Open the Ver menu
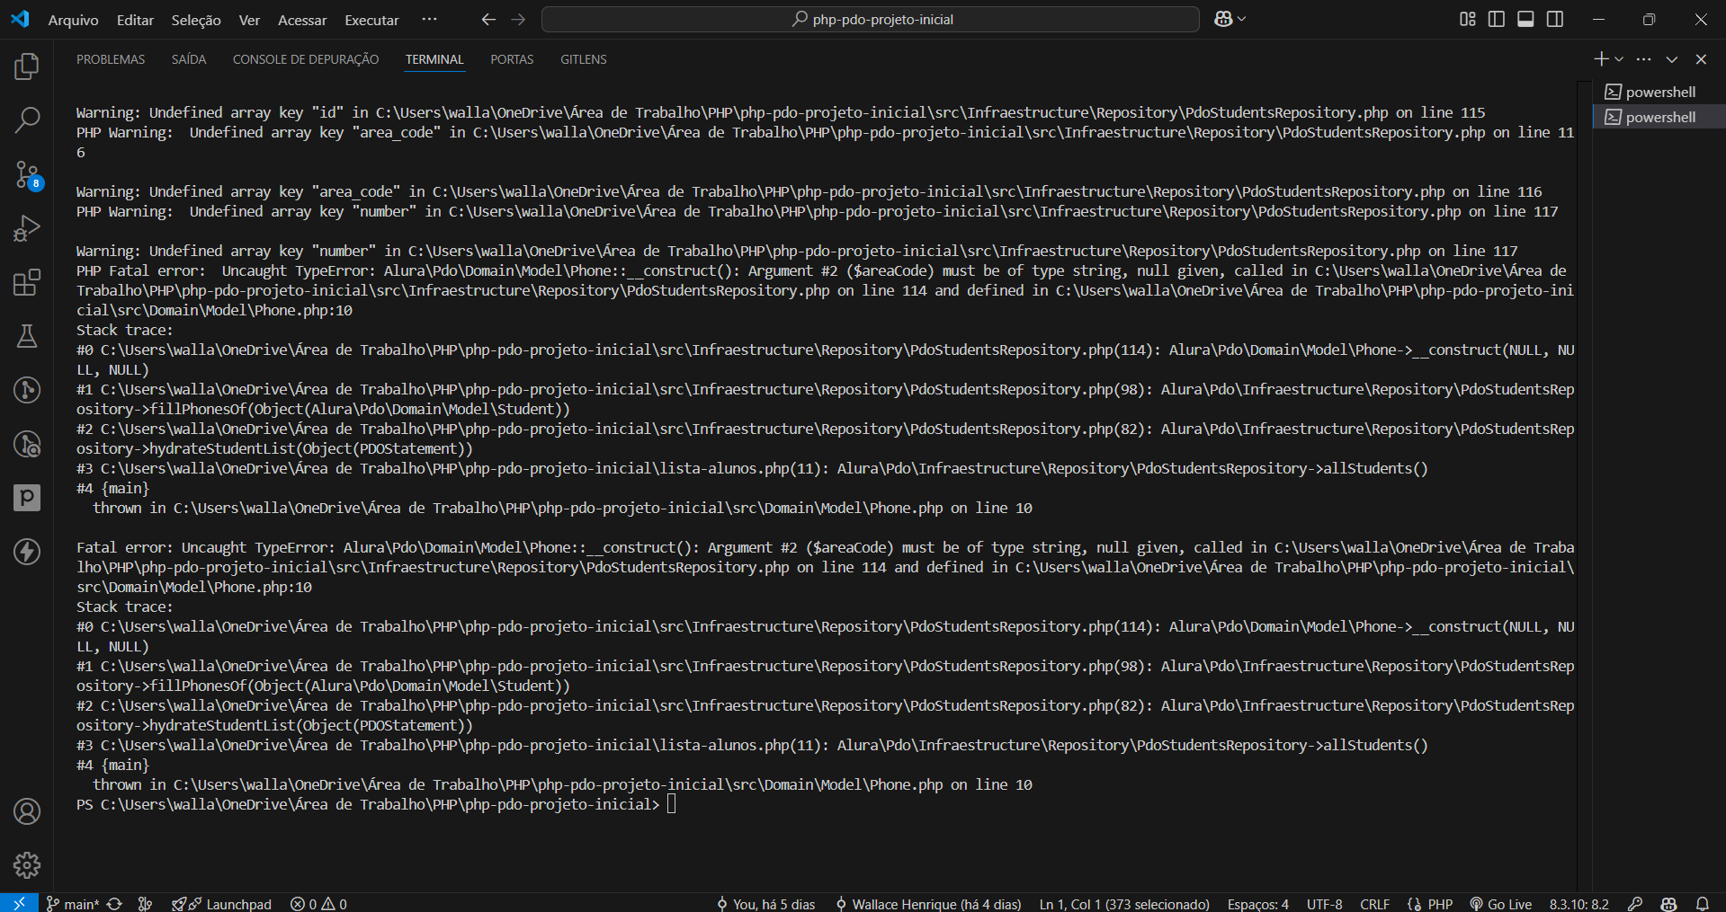1726x912 pixels. point(249,20)
